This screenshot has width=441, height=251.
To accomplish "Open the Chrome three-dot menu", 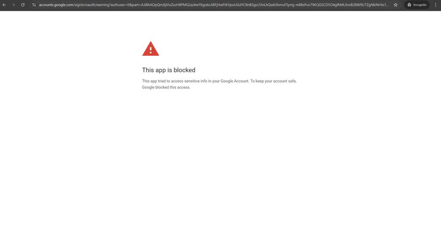I will (x=436, y=5).
